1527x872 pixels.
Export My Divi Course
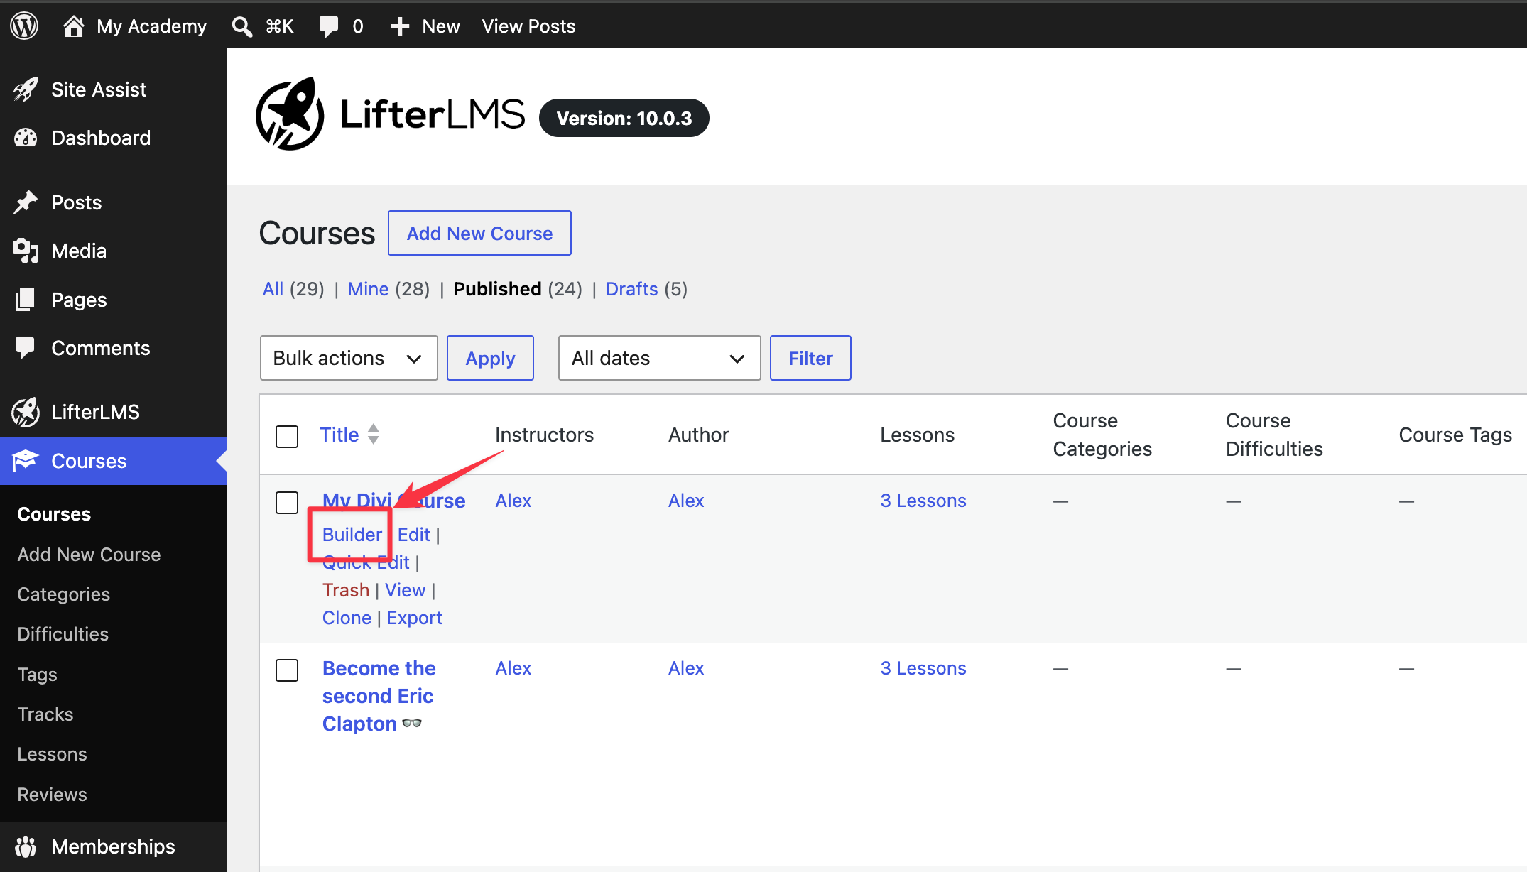coord(414,618)
